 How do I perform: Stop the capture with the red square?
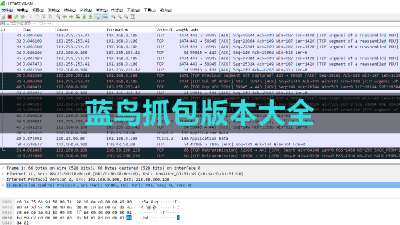click(9, 16)
